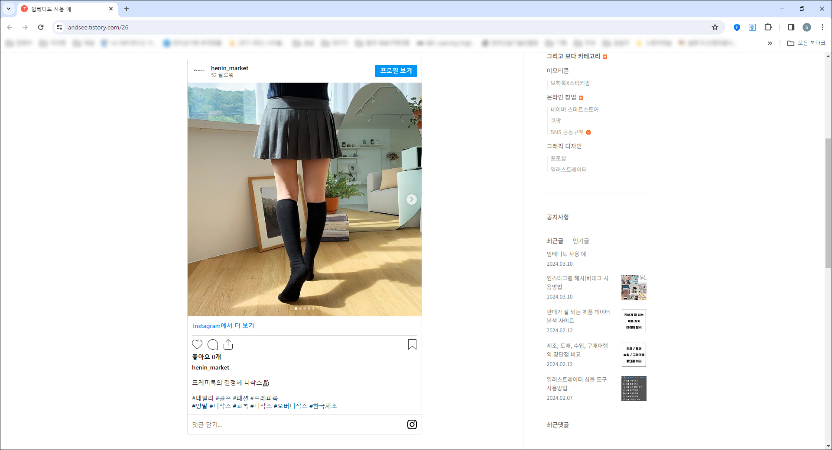Open the 이모티콘 category
The image size is (832, 450).
[x=558, y=71]
